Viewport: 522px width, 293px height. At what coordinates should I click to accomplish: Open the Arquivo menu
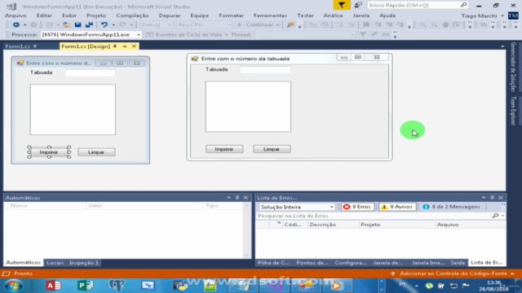pyautogui.click(x=15, y=15)
